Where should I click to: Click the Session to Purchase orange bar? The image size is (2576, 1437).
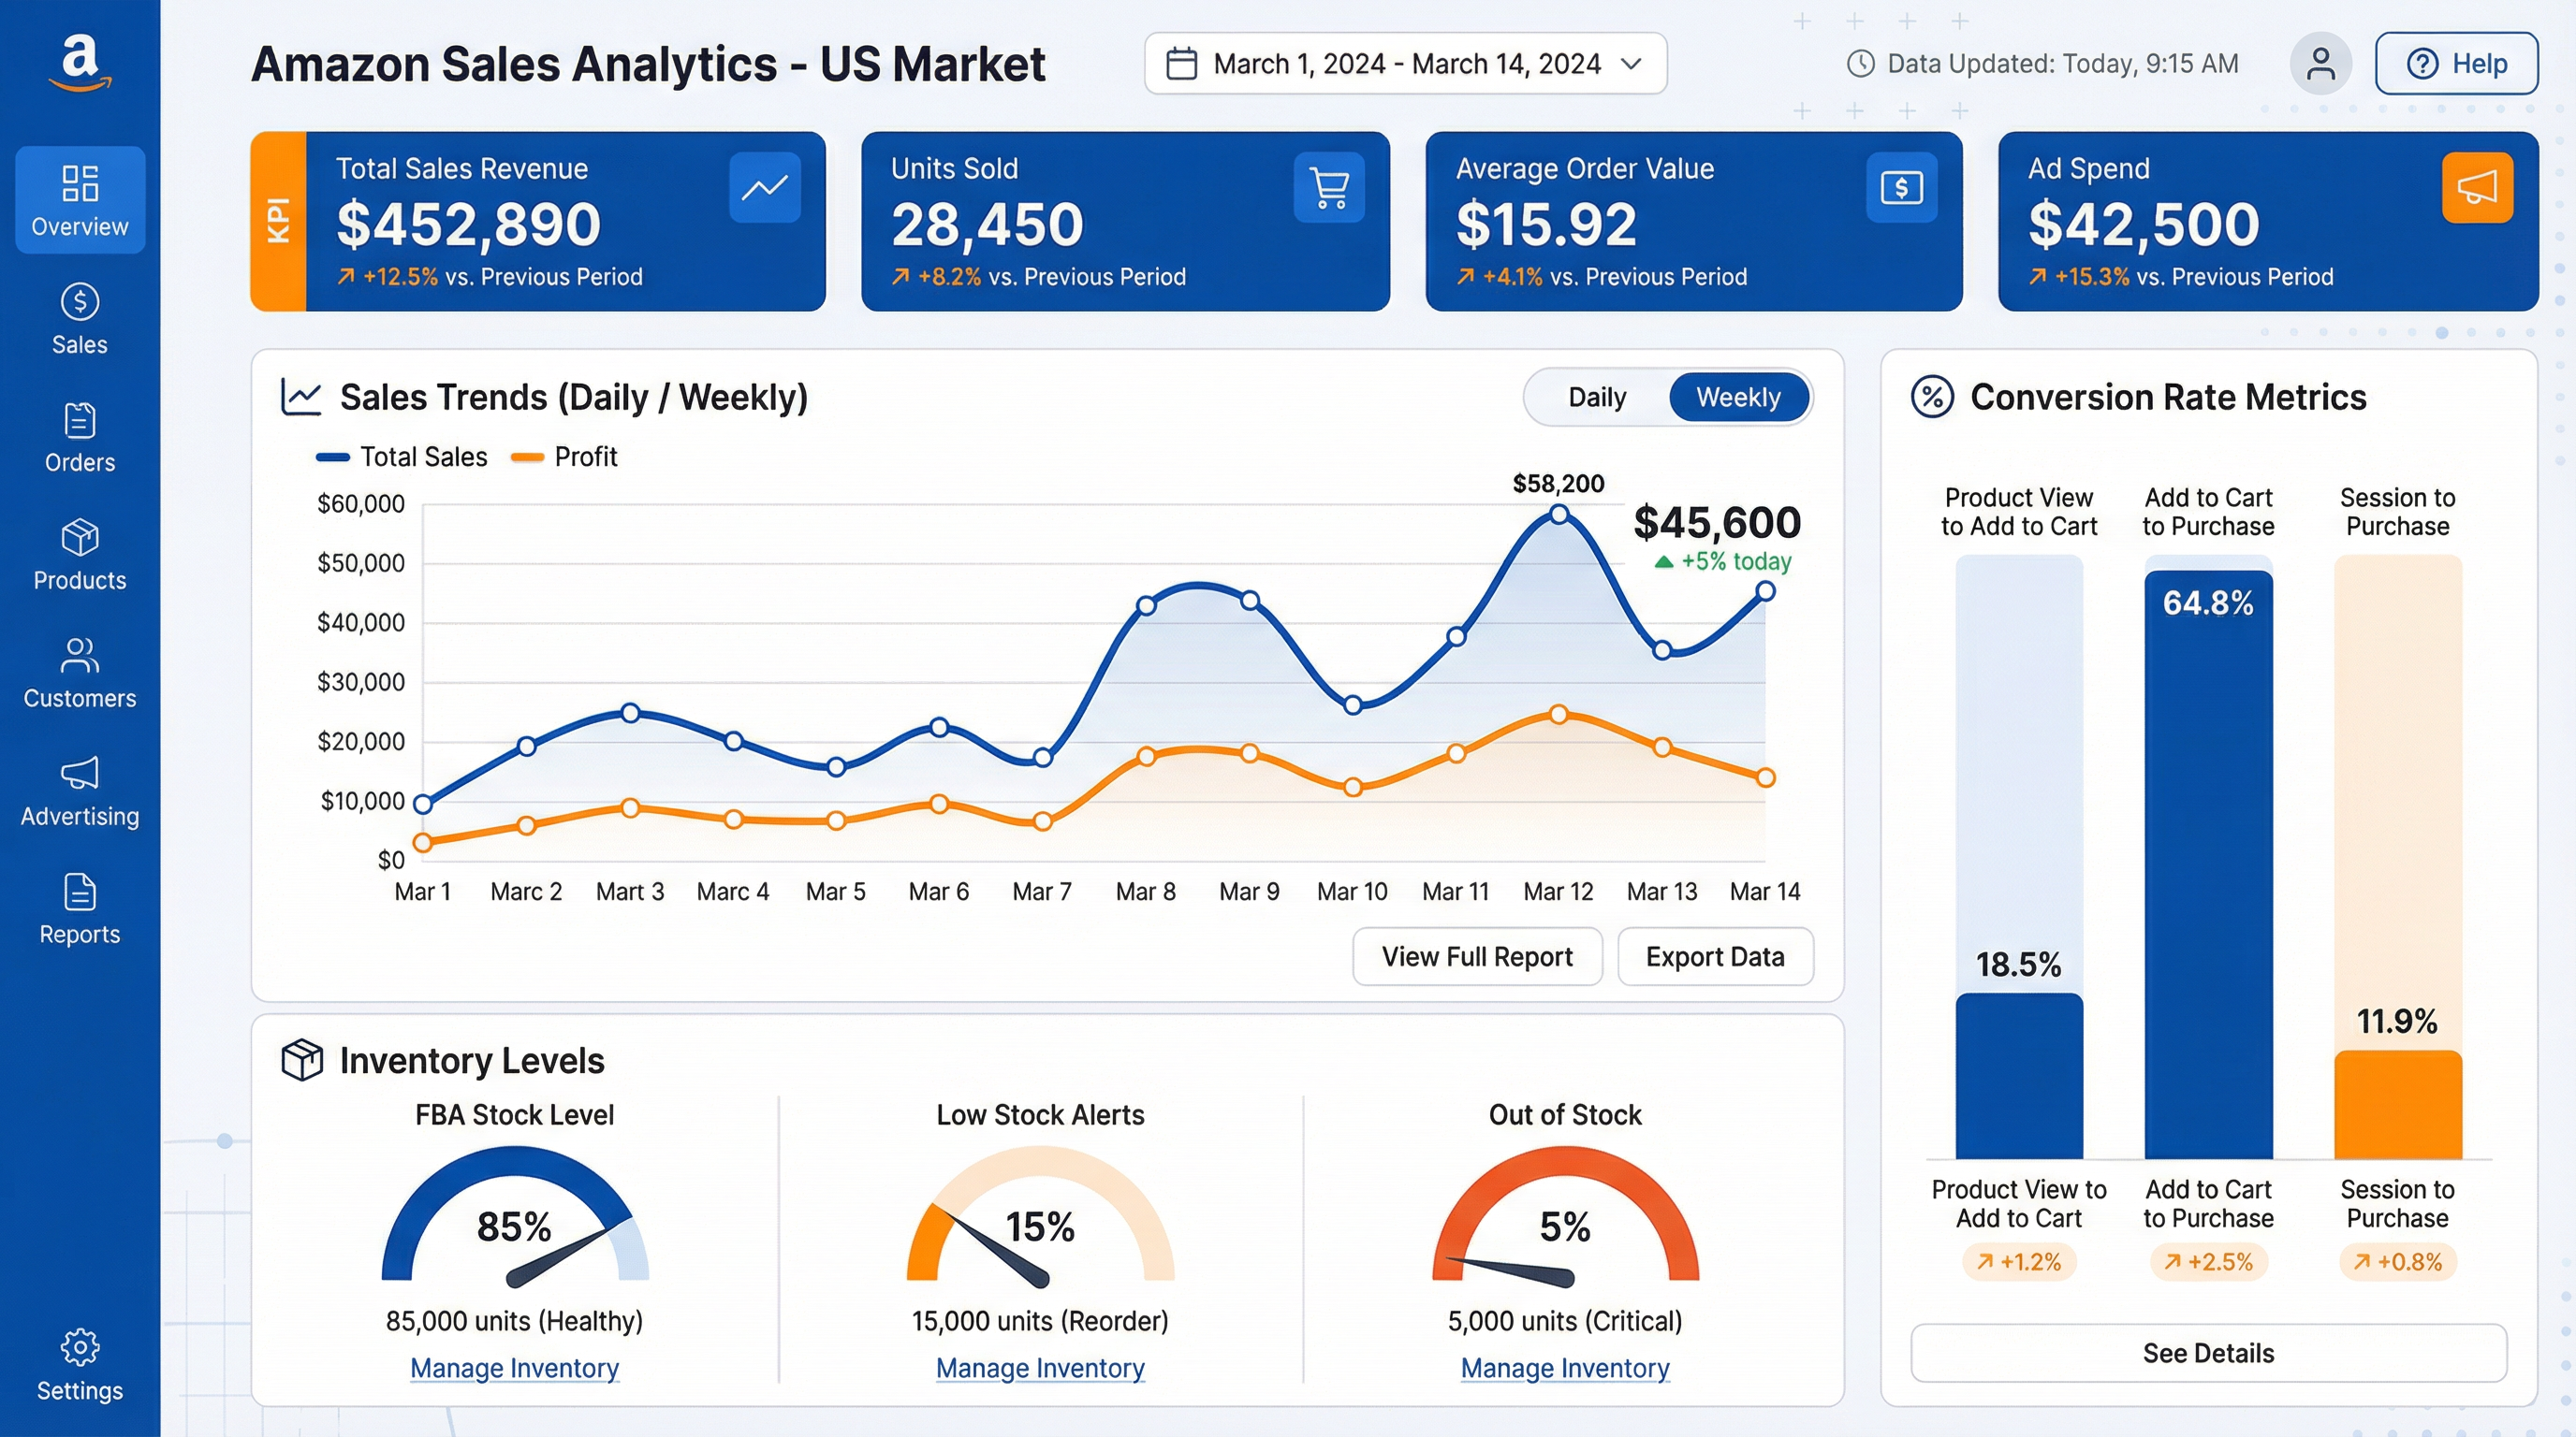pyautogui.click(x=2396, y=1104)
